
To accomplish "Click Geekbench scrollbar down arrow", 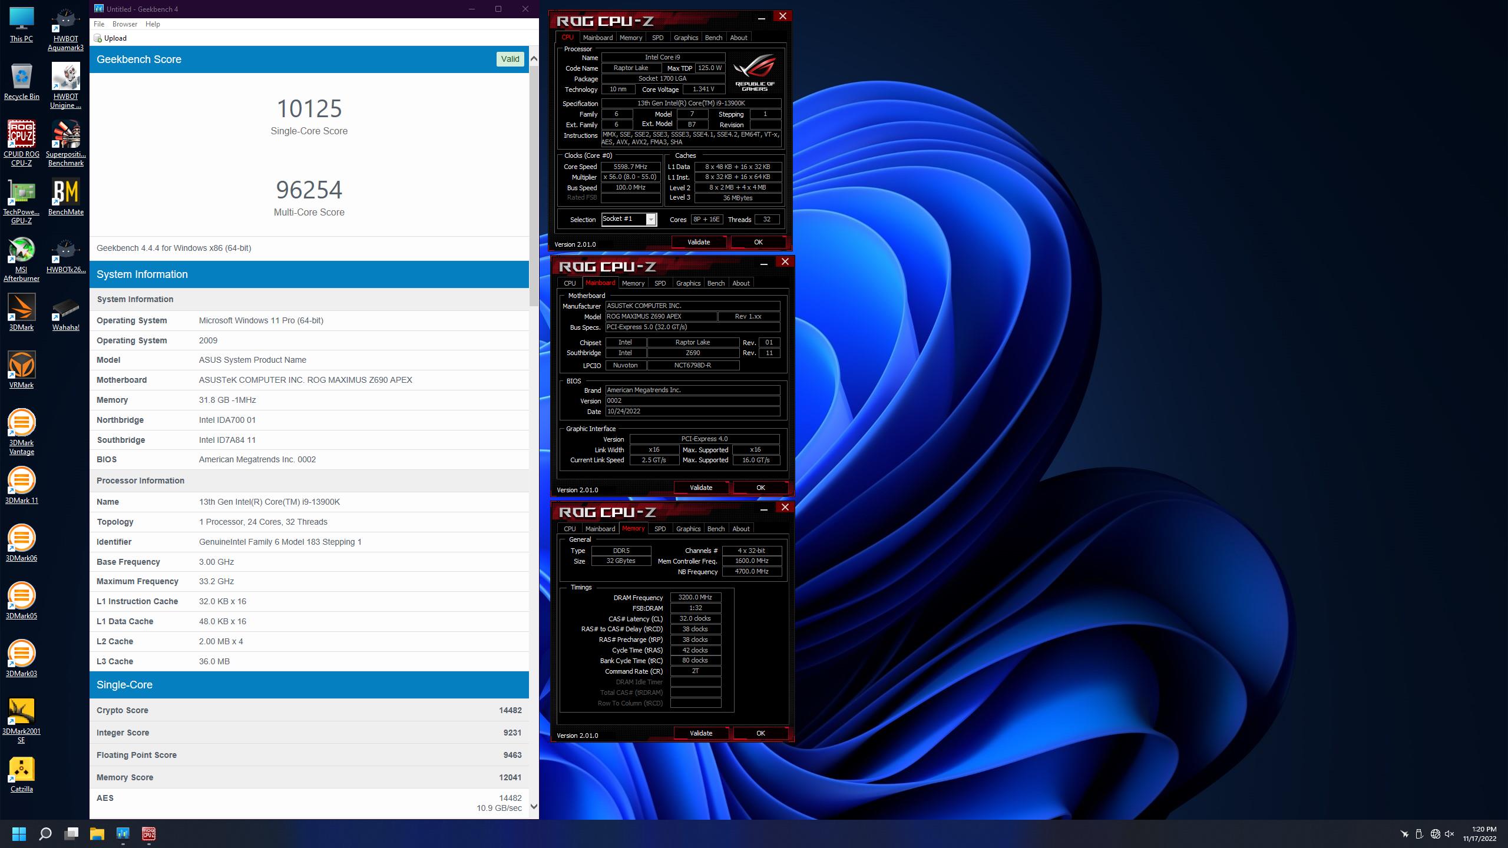I will pos(534,807).
